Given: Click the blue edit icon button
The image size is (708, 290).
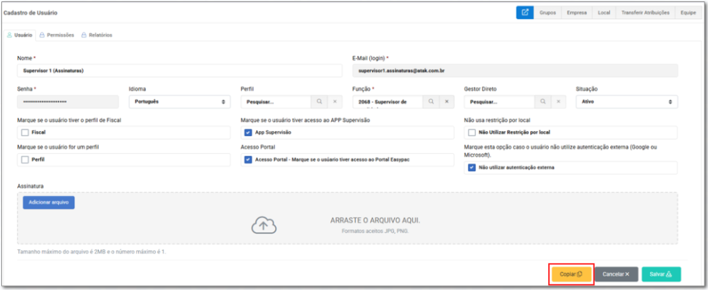Looking at the screenshot, I should click(x=525, y=12).
